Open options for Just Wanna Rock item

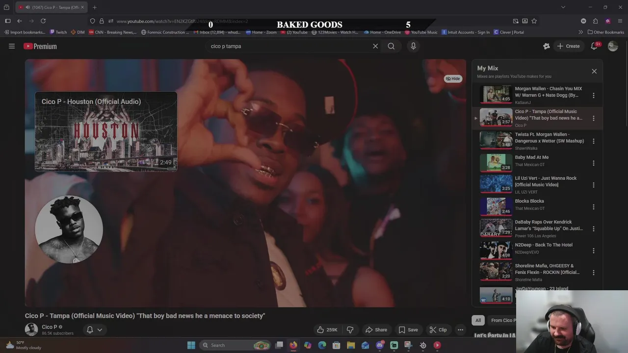click(x=593, y=185)
